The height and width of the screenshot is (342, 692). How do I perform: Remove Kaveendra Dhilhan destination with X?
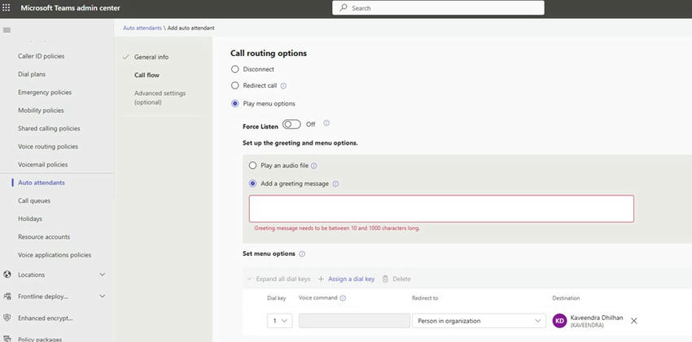(633, 321)
